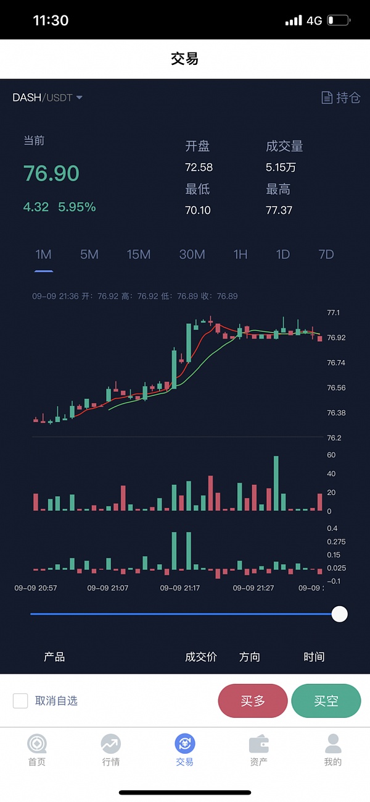Click the tallest green volume bar
370x802 pixels.
pos(276,483)
